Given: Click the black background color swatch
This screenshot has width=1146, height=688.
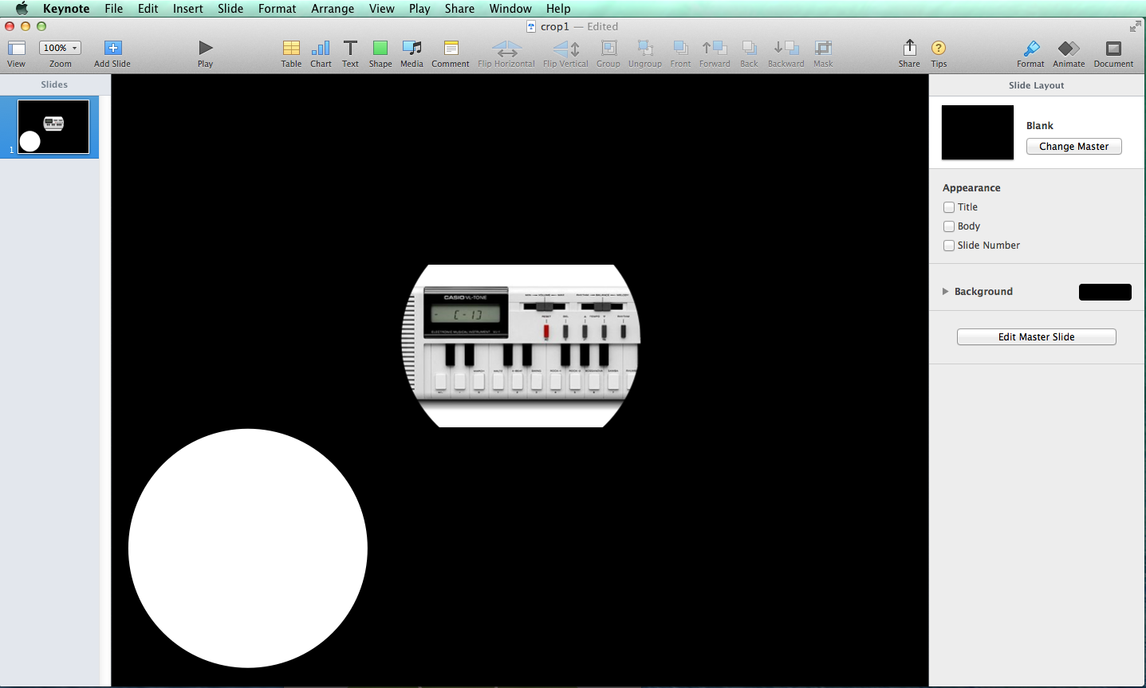Looking at the screenshot, I should [1105, 292].
